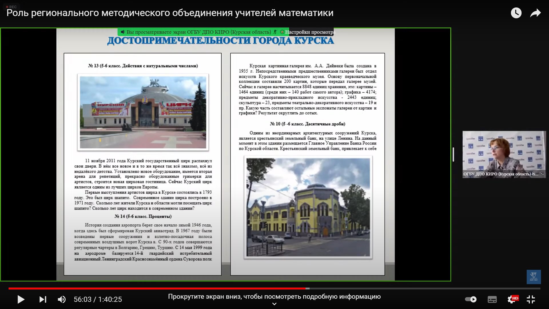Click the ОГБУ ДПО КИРО name label

501,174
